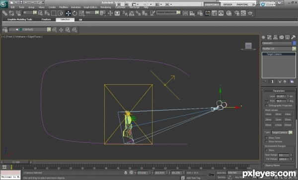Open the Display command panel tab
This screenshot has height=180, width=298.
288,37
